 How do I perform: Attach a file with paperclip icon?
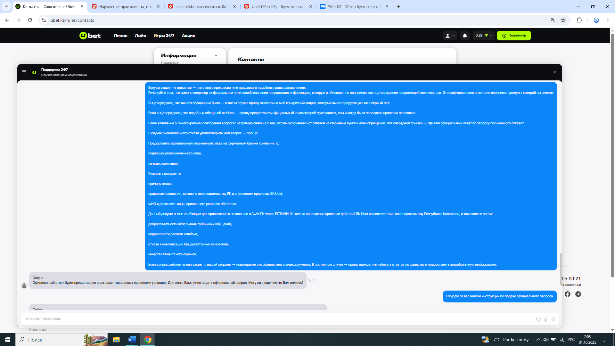tap(553, 319)
